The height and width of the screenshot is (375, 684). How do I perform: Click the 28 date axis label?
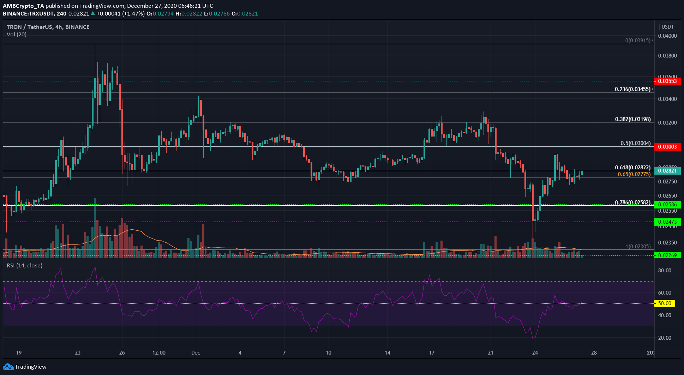point(594,353)
